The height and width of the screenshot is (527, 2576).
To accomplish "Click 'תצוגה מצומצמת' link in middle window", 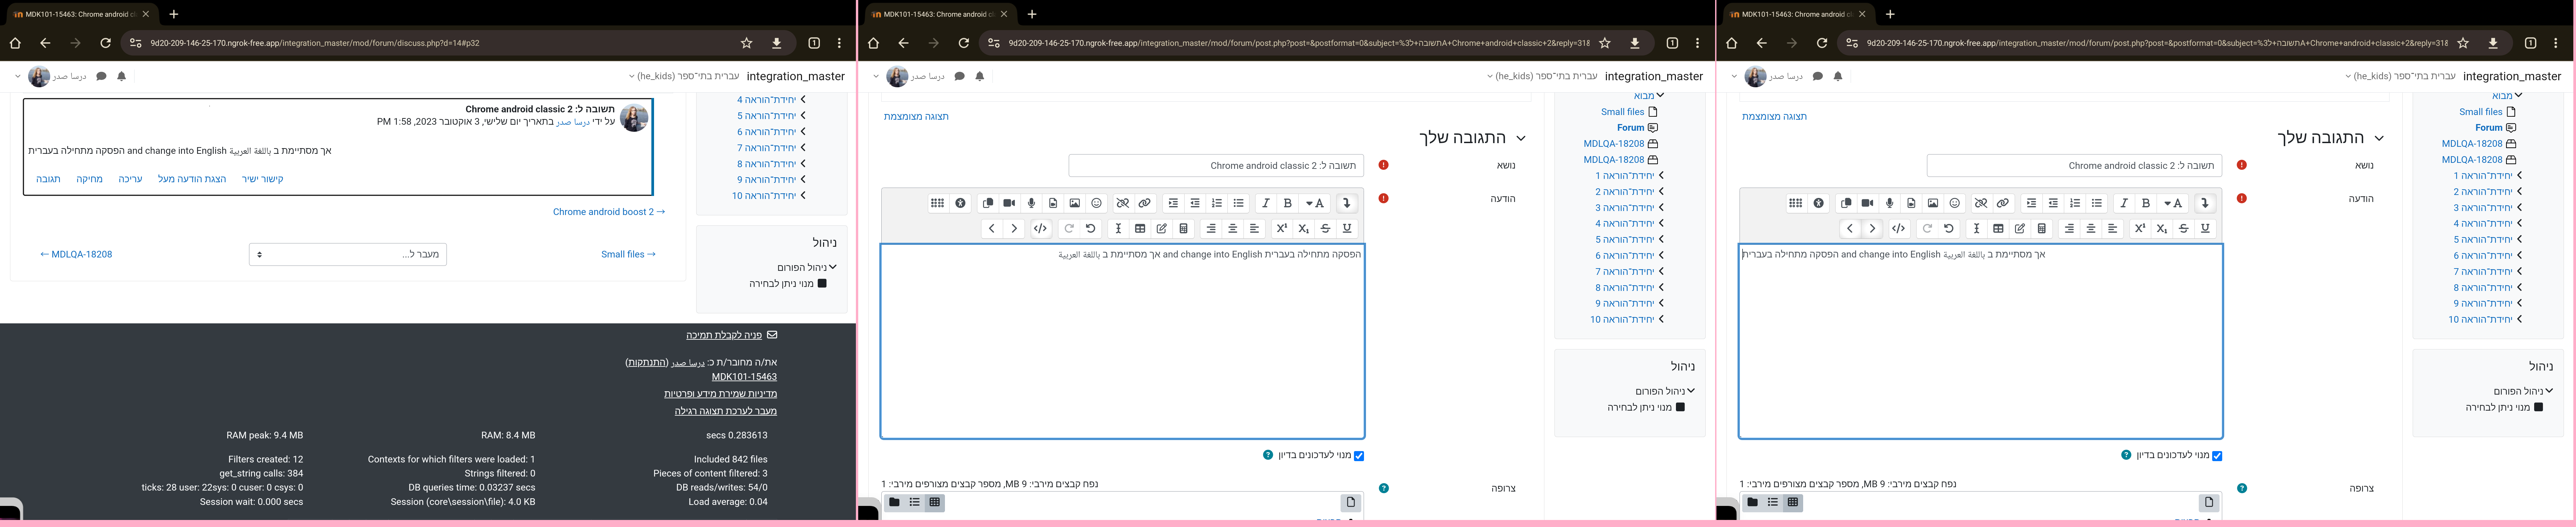I will pos(916,117).
